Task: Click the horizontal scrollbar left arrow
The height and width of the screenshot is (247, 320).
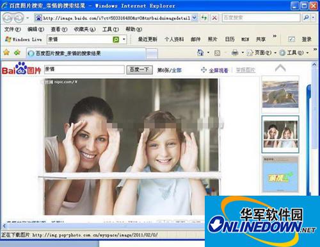Action: pos(4,226)
